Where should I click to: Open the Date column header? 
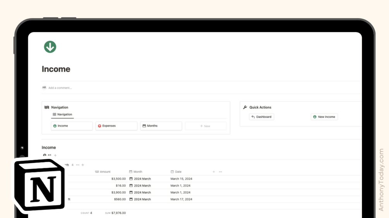[x=176, y=172]
